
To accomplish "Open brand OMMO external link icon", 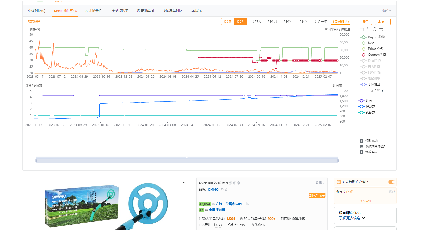I will tap(226, 190).
